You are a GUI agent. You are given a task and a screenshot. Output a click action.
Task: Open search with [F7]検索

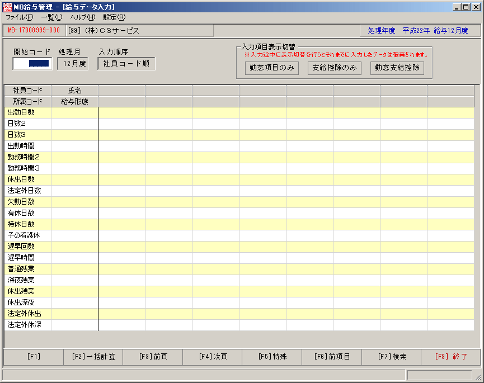click(392, 357)
